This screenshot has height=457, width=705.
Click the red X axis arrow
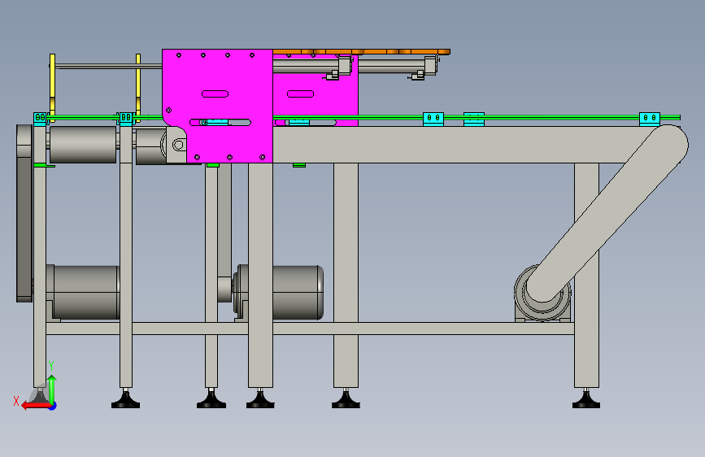coord(35,406)
